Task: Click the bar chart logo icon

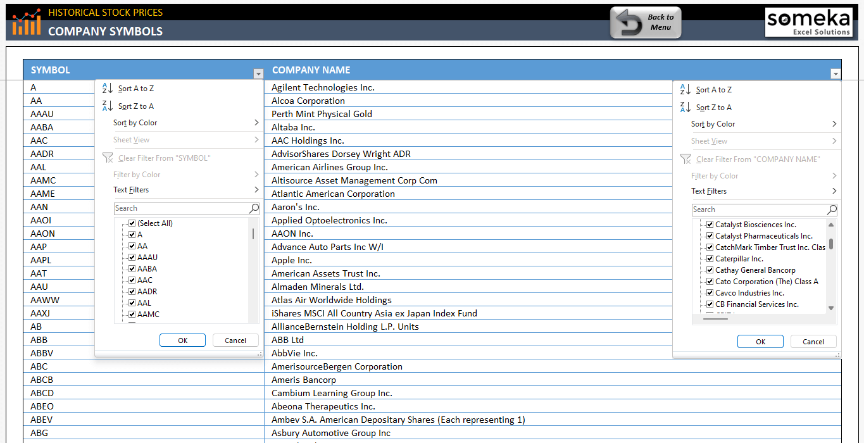Action: (27, 22)
